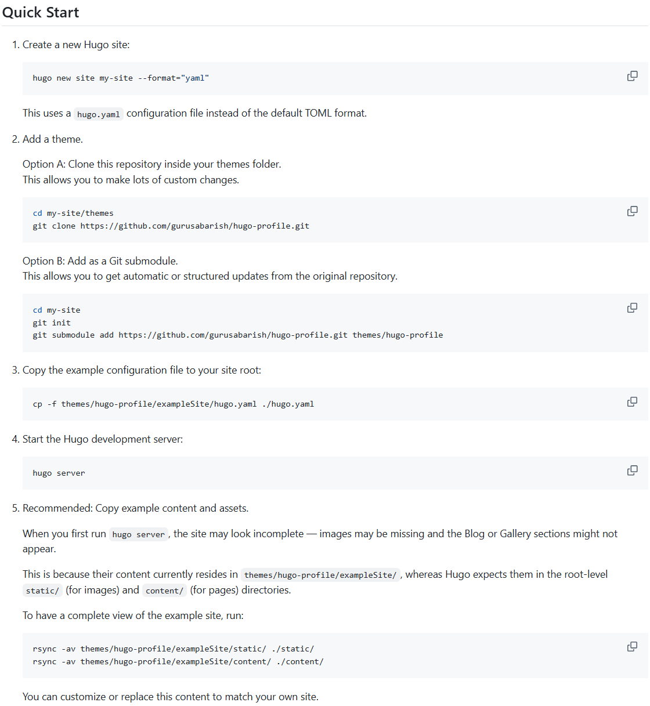Click the inline static/ code label

coord(42,591)
